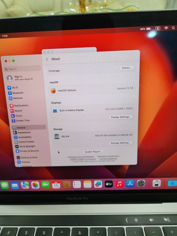Open Notifications settings in sidebar
This screenshot has width=177, height=236.
point(19,106)
